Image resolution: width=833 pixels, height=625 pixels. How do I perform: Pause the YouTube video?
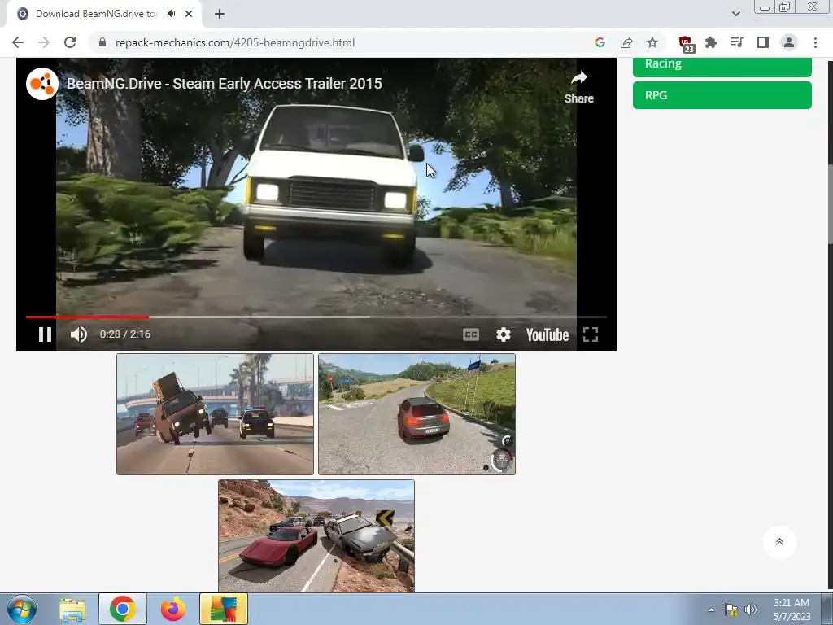tap(46, 334)
